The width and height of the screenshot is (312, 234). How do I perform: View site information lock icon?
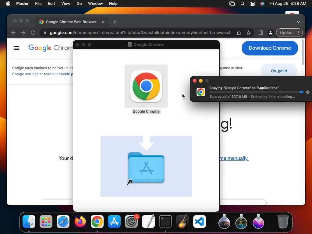45,33
